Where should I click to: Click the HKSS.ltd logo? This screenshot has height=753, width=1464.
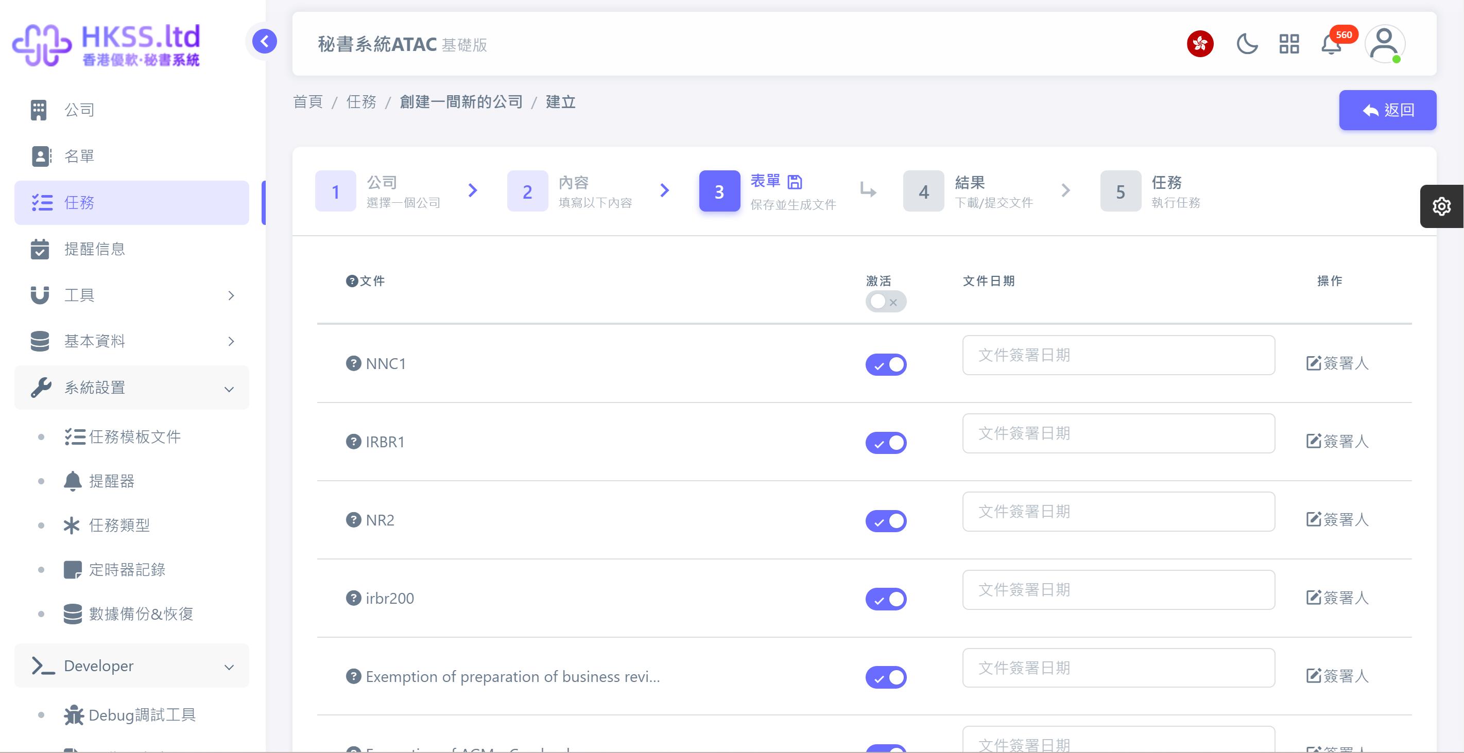(106, 45)
